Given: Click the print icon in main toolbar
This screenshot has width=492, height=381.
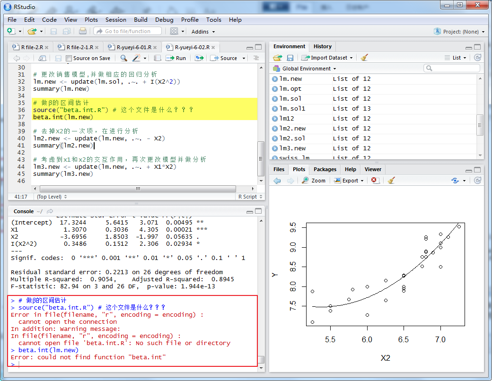Looking at the screenshot, I should [x=83, y=31].
